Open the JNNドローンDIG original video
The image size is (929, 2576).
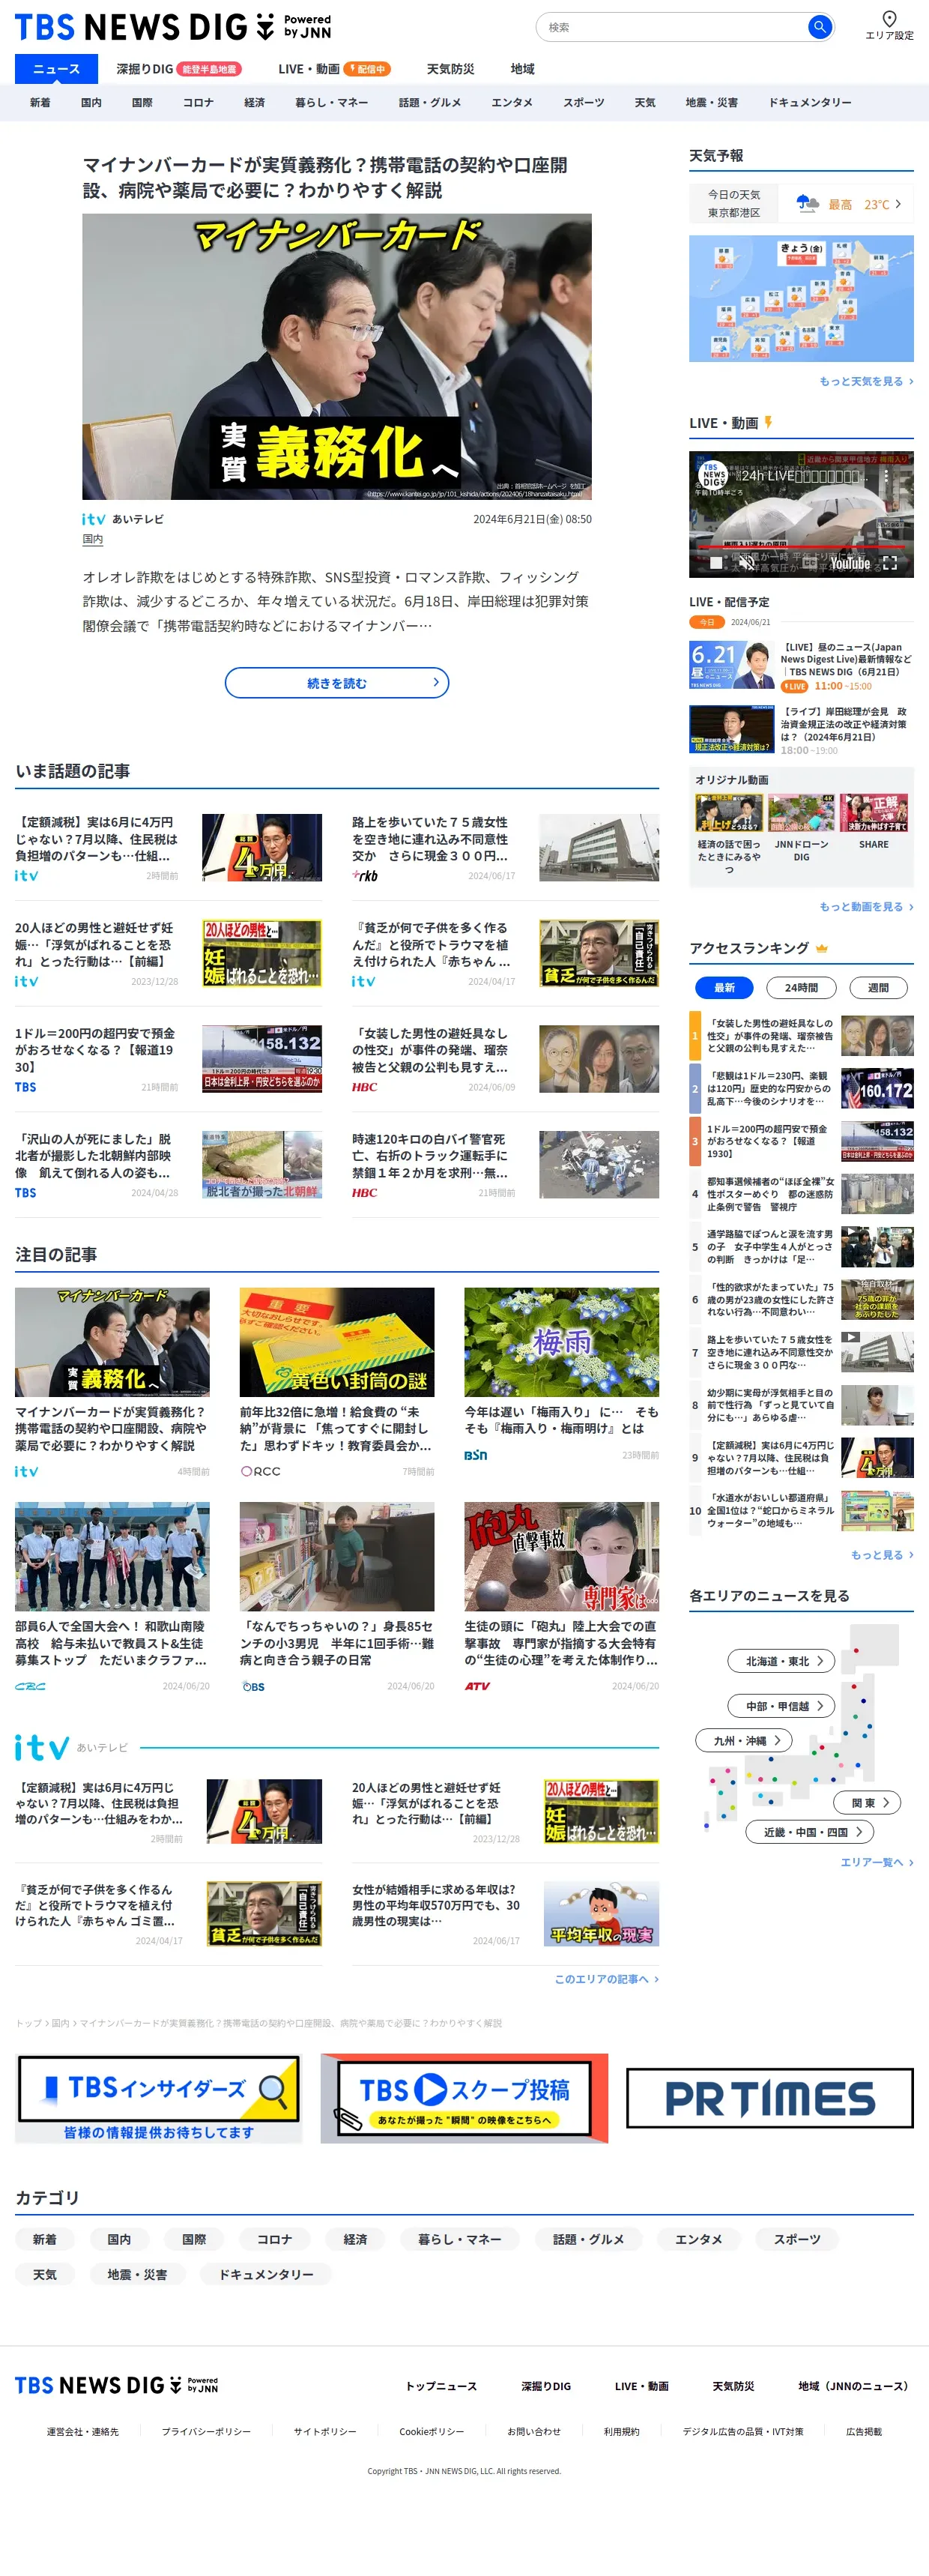coord(801,828)
